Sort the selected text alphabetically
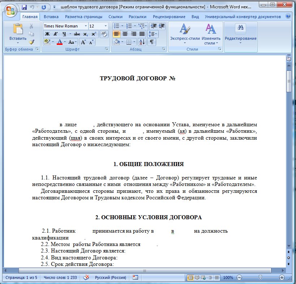The width and height of the screenshot is (296, 284). [142, 42]
